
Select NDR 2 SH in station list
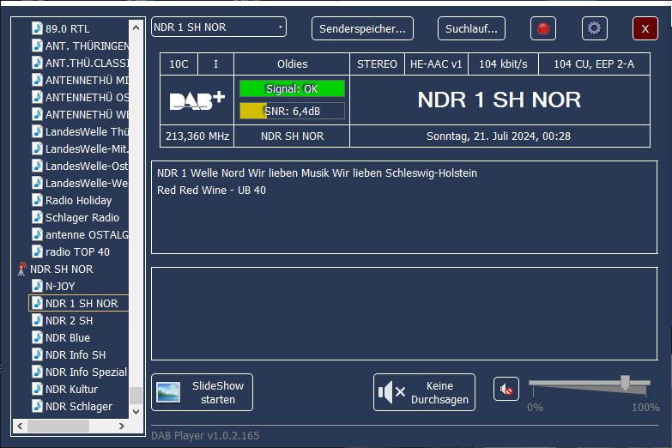(69, 320)
